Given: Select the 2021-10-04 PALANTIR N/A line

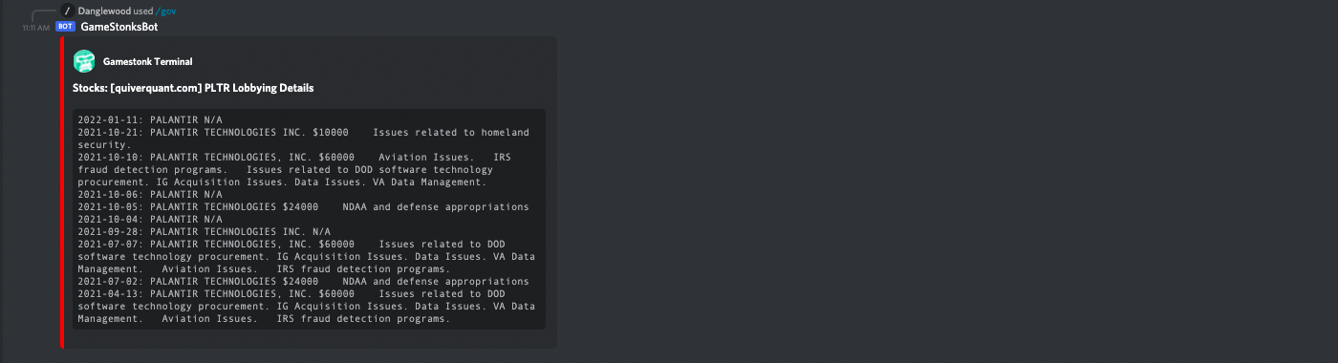Looking at the screenshot, I should (x=150, y=220).
